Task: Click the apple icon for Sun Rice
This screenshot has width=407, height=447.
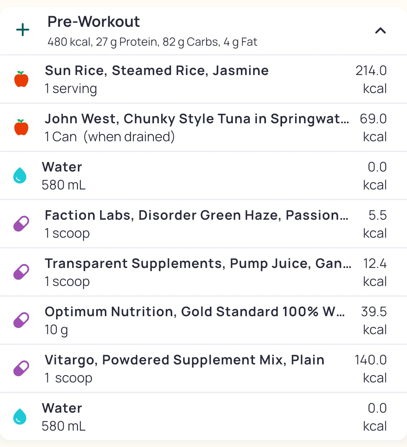Action: coord(21,79)
